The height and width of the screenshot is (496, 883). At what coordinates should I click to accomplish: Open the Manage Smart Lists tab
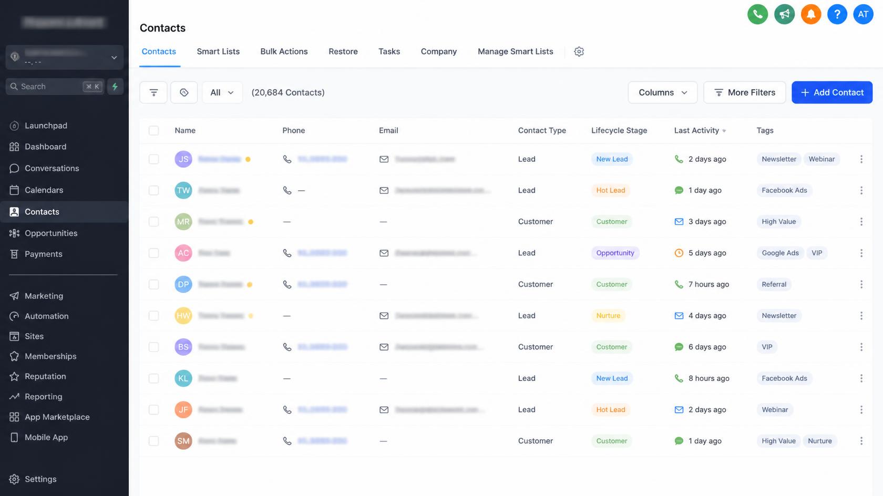pyautogui.click(x=515, y=51)
